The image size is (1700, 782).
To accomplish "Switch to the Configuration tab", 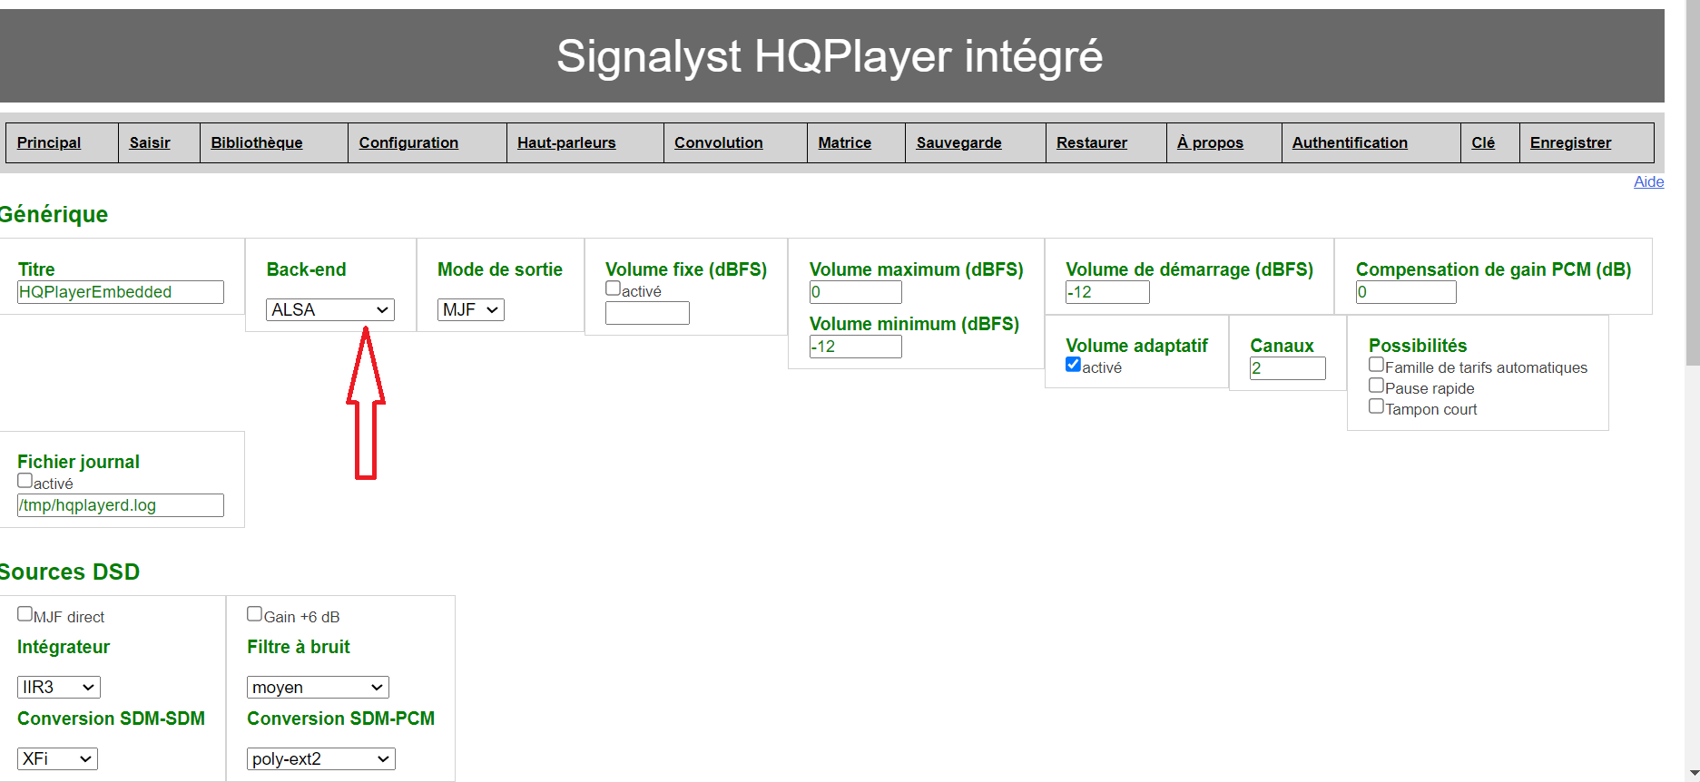I will (408, 142).
